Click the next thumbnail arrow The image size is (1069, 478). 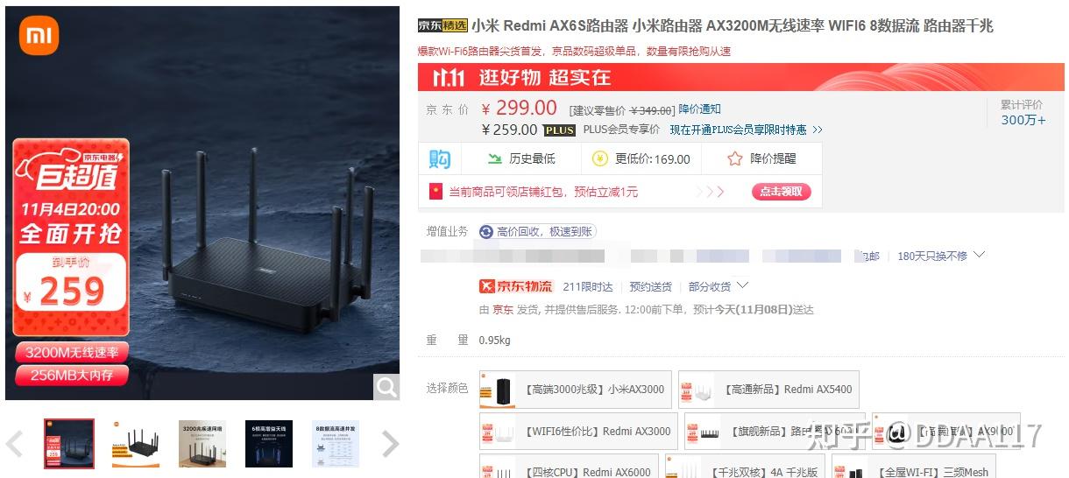pyautogui.click(x=391, y=445)
